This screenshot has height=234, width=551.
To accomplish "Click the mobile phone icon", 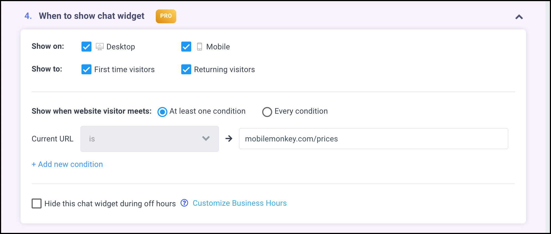I will pyautogui.click(x=200, y=47).
